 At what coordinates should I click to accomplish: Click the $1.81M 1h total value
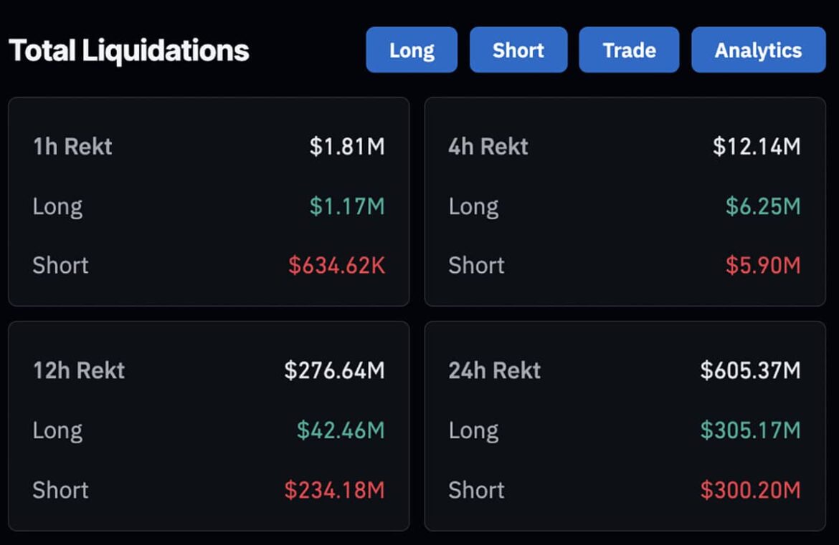click(x=347, y=147)
